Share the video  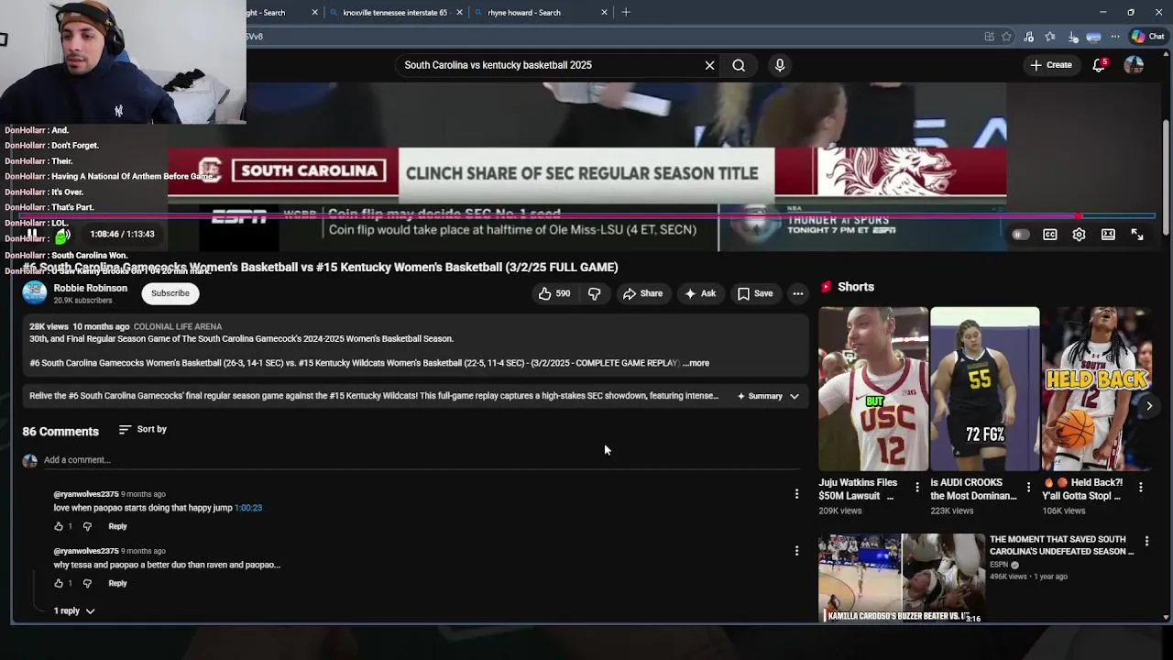642,293
